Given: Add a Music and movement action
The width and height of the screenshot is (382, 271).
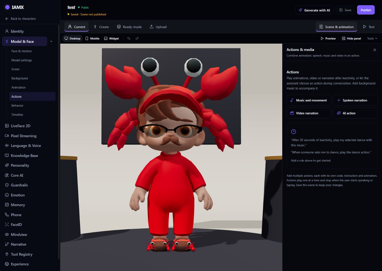Looking at the screenshot, I should pyautogui.click(x=309, y=100).
